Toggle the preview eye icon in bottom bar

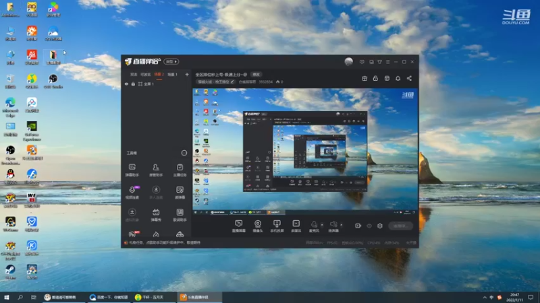(x=369, y=226)
